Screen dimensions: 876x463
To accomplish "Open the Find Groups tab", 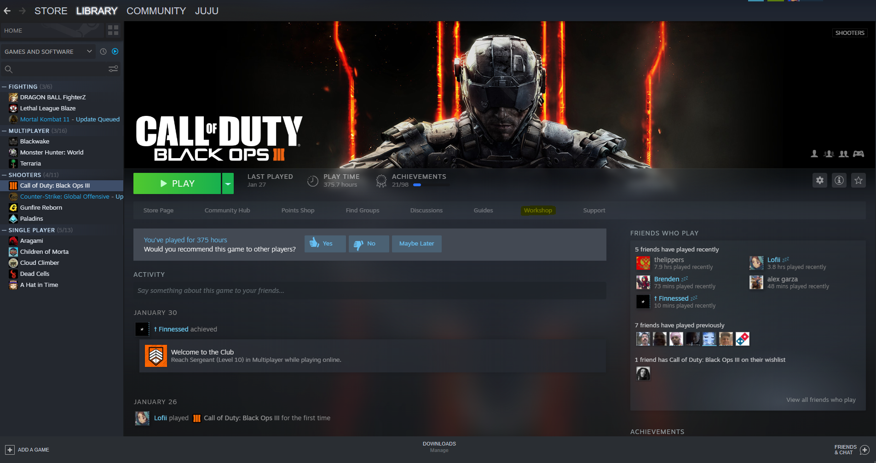I will 363,210.
